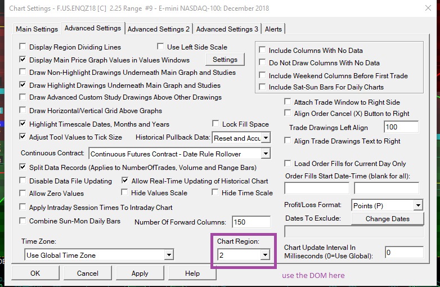Check Align Trade Drawings Text to Right
The height and width of the screenshot is (287, 440).
click(288, 140)
